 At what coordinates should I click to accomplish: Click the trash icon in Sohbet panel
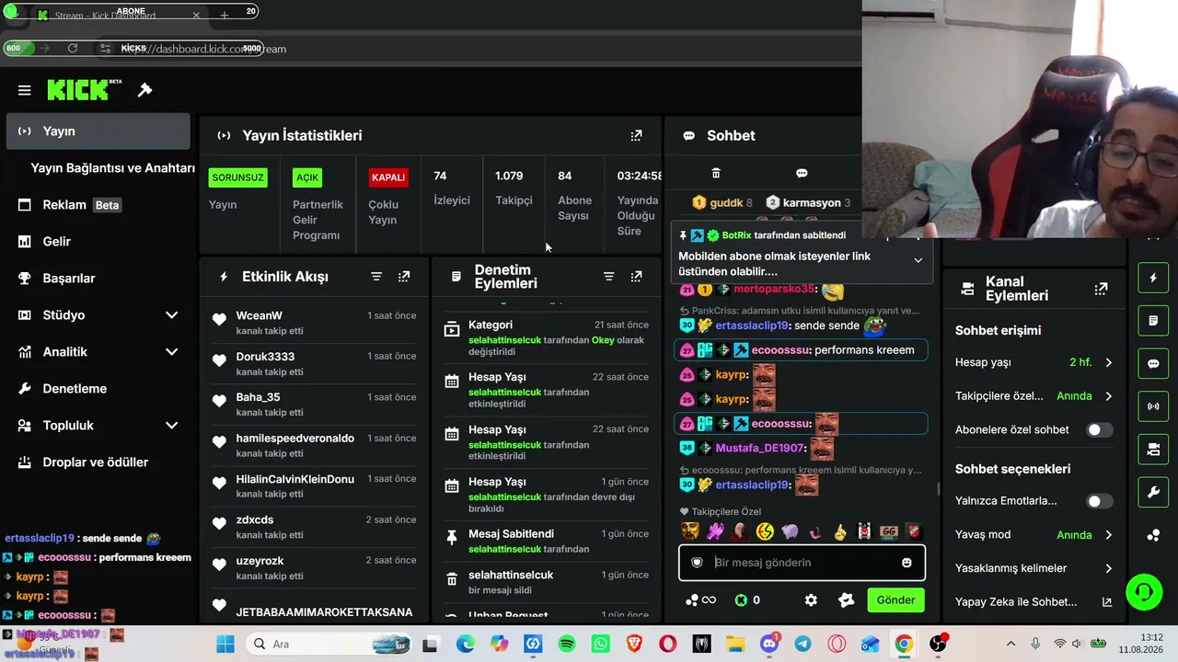coord(716,173)
